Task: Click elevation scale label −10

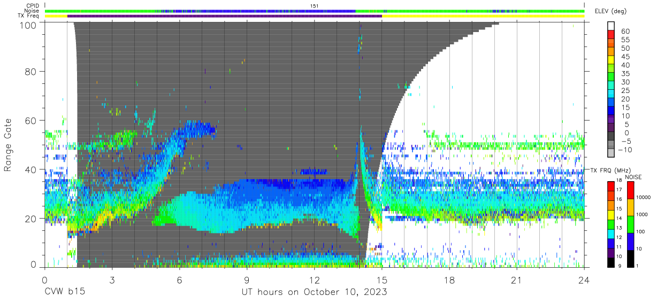Action: tap(625, 150)
